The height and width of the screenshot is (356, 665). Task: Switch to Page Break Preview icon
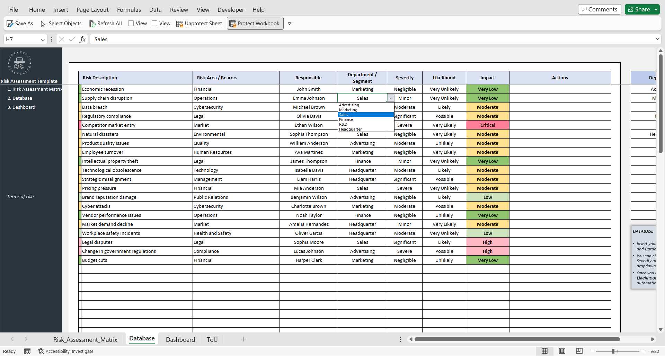click(579, 351)
